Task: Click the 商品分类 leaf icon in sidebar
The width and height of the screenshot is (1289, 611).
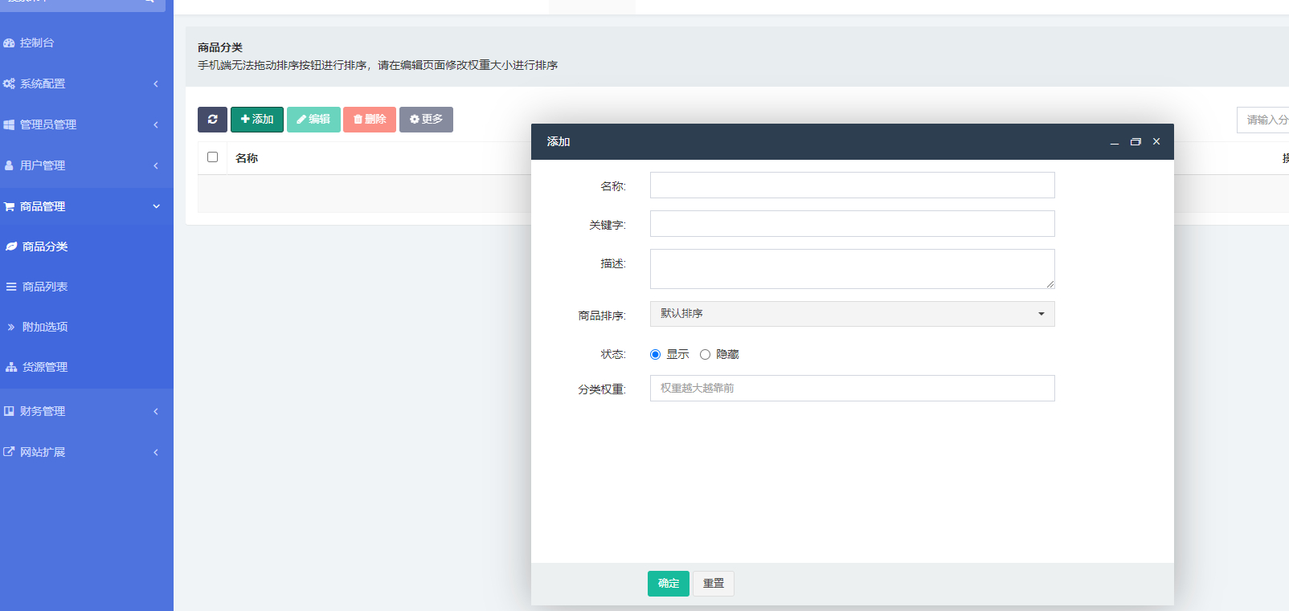Action: (11, 246)
